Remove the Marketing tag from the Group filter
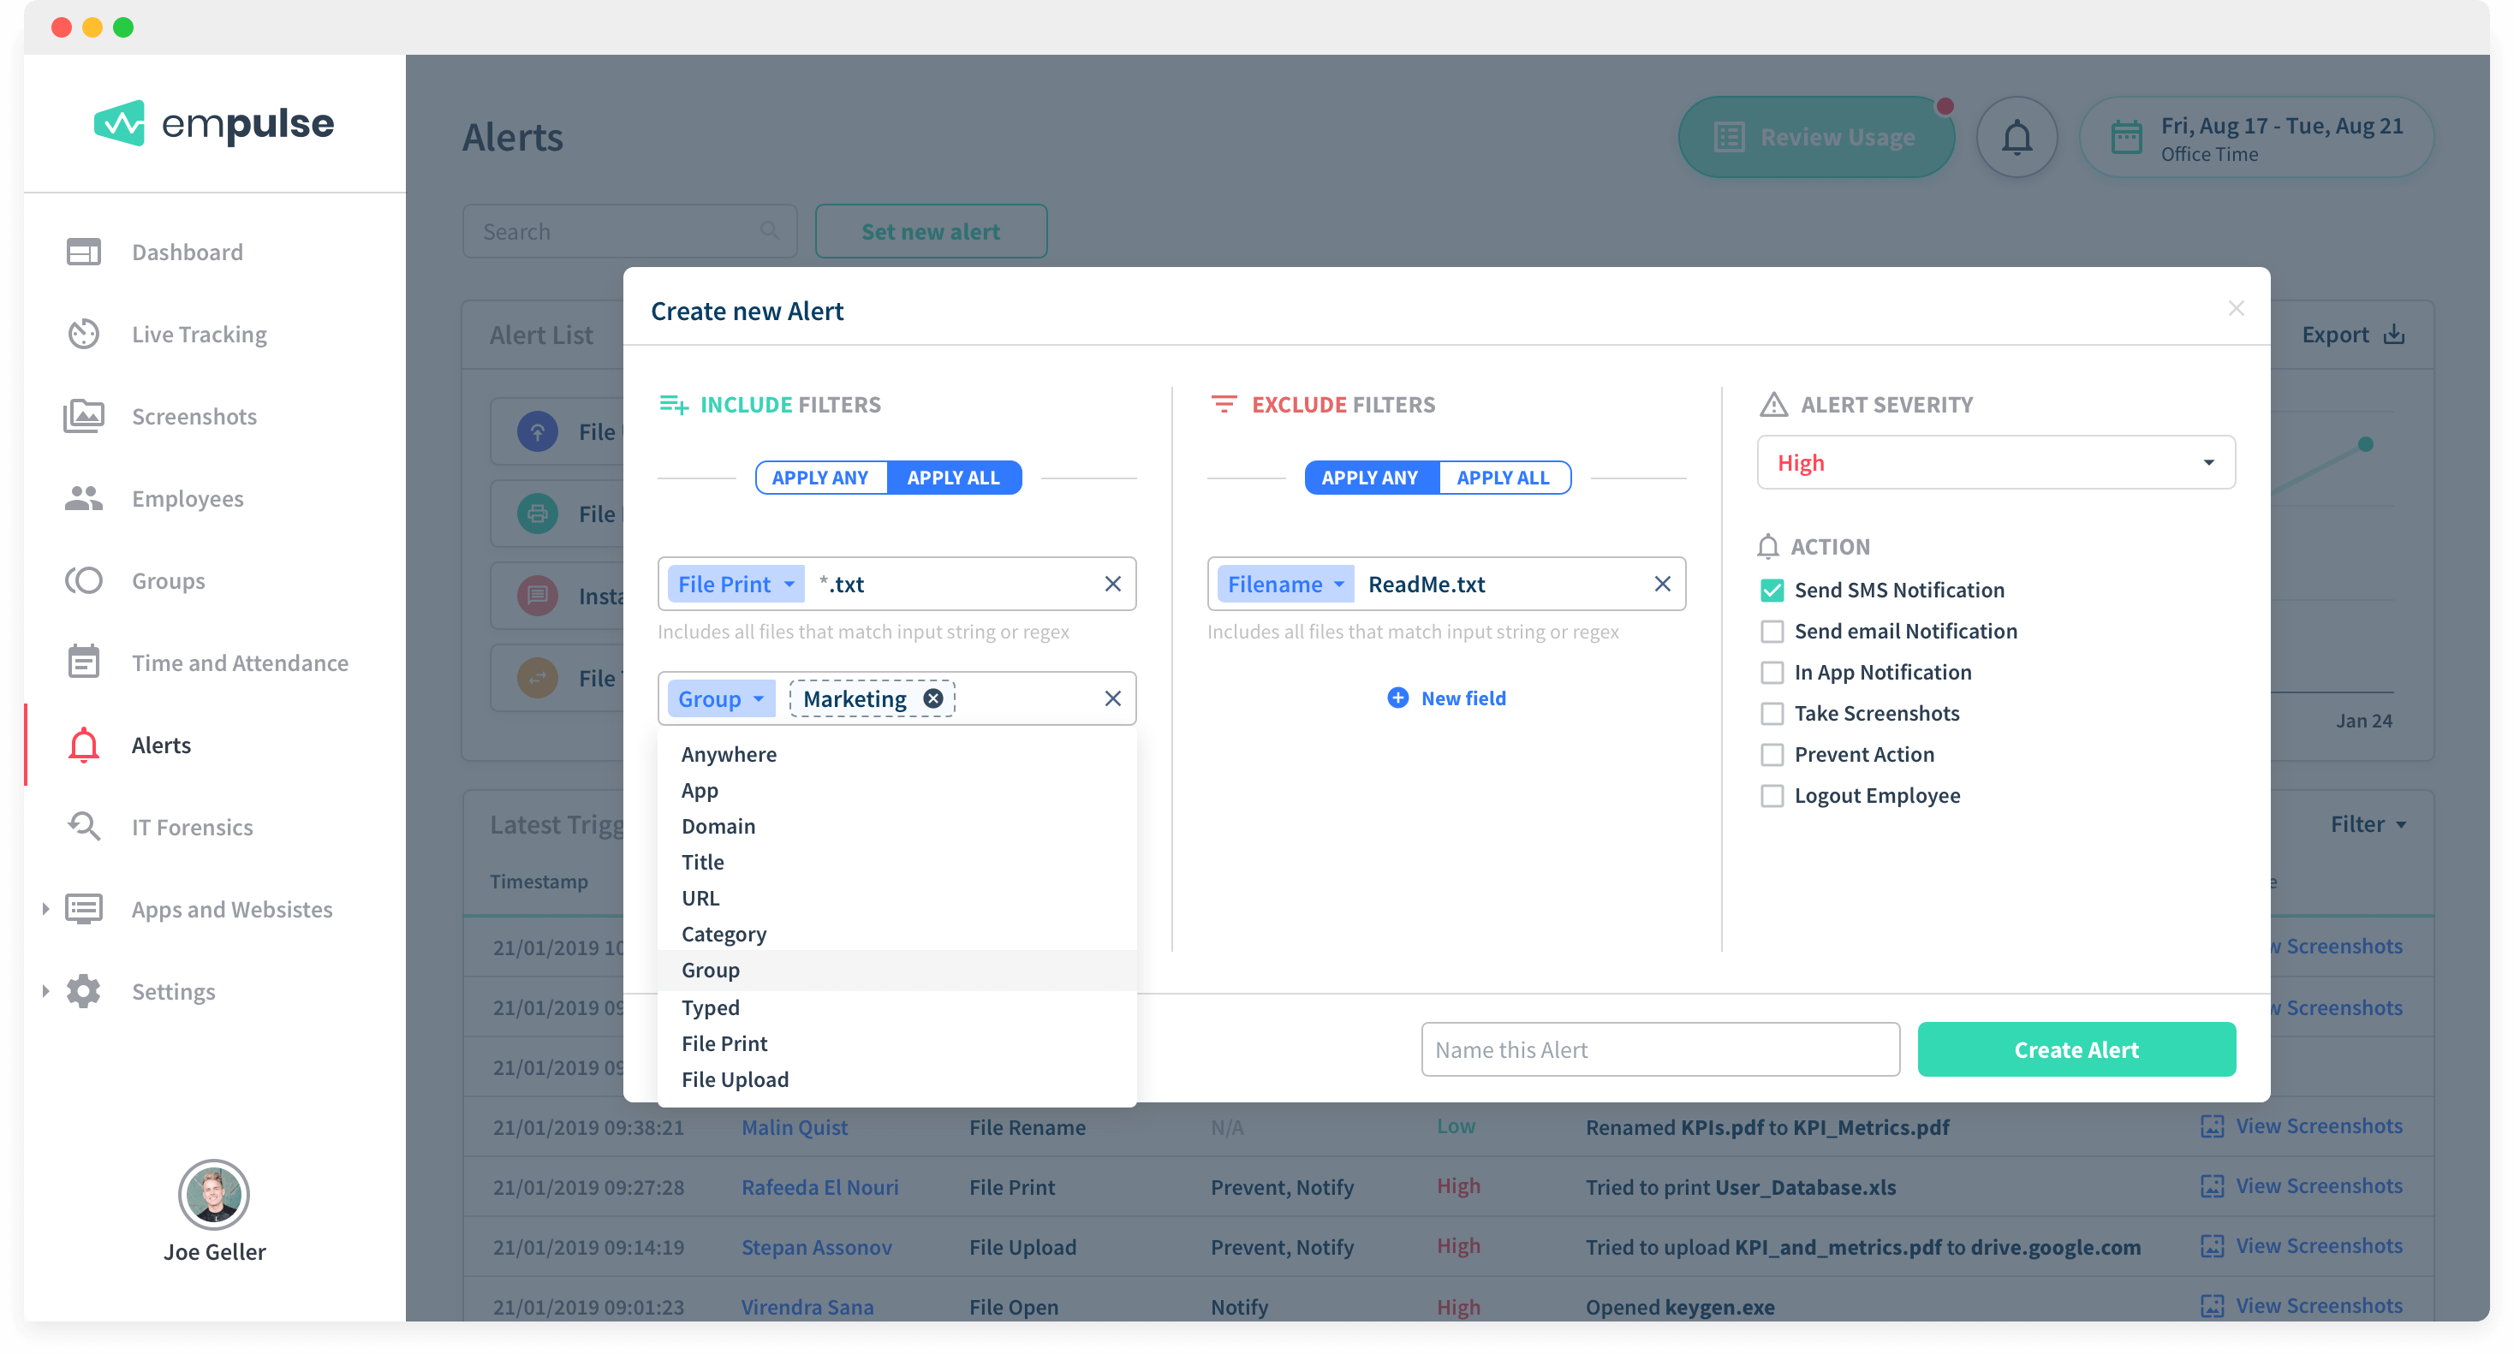2514x1354 pixels. click(x=933, y=698)
